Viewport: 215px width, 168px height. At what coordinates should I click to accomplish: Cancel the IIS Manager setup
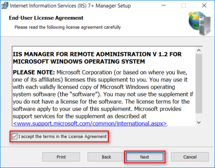pos(190,157)
